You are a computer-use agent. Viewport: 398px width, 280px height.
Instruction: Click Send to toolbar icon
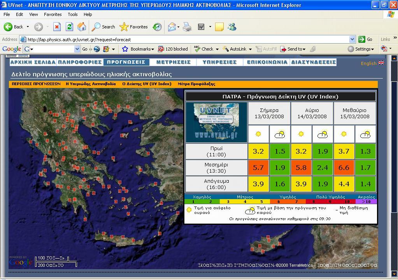[x=283, y=49]
